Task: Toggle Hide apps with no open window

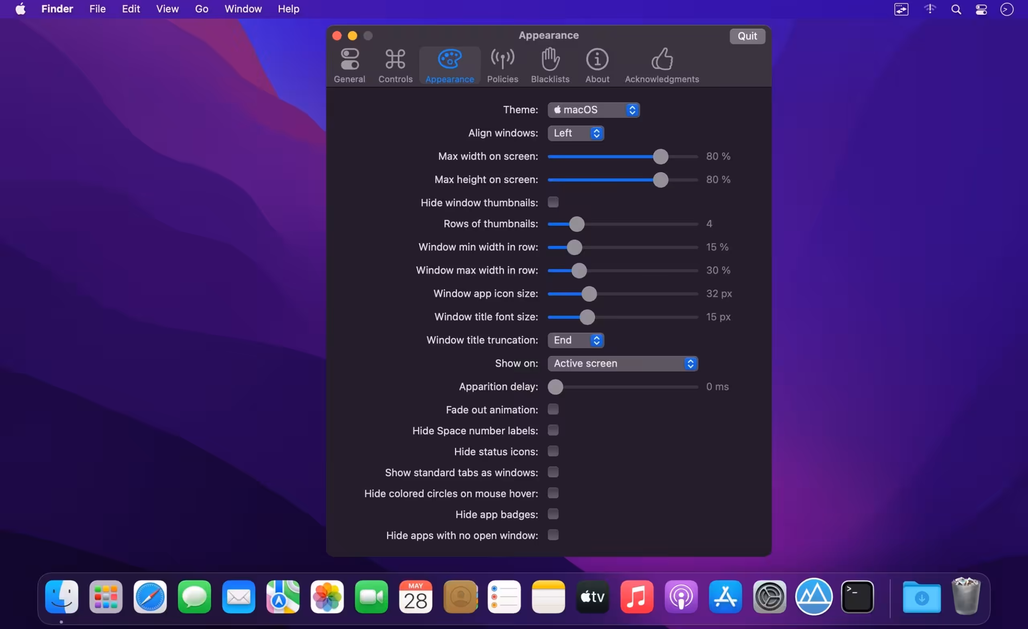Action: coord(553,535)
